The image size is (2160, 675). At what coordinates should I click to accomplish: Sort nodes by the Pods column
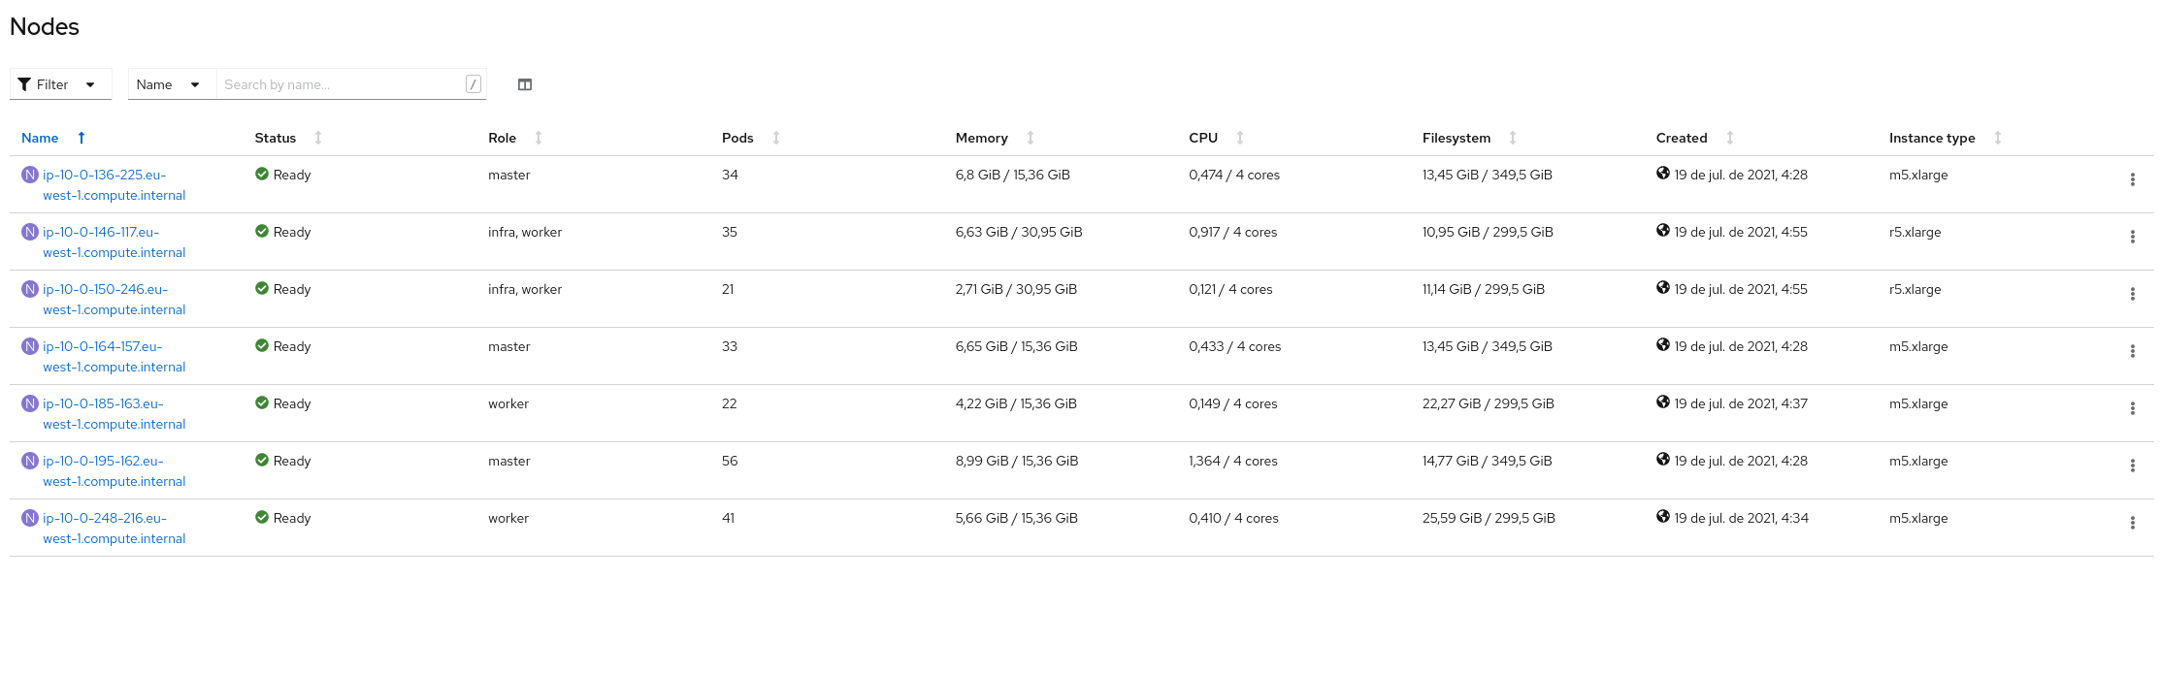click(737, 138)
